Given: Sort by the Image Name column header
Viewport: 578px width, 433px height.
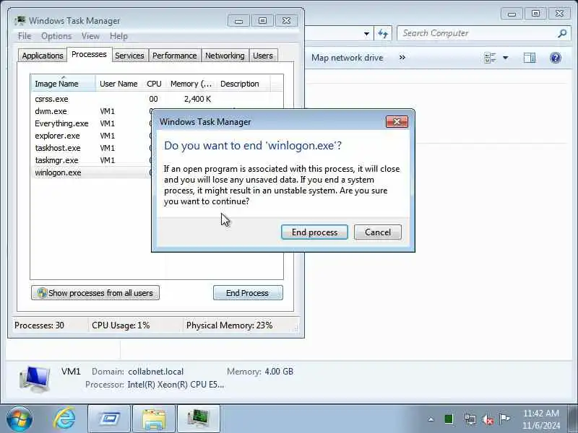Looking at the screenshot, I should tap(64, 84).
